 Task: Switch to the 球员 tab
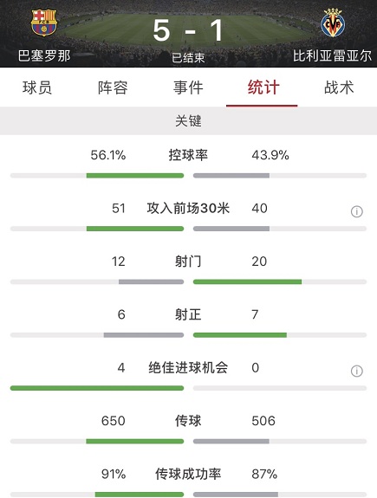(37, 87)
